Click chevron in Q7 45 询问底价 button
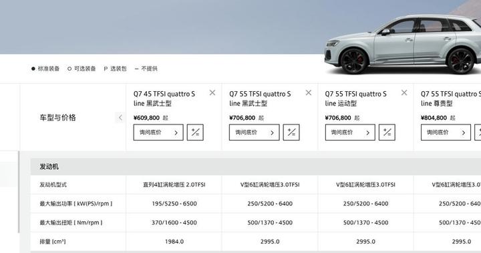This screenshot has width=481, height=253. (176, 132)
